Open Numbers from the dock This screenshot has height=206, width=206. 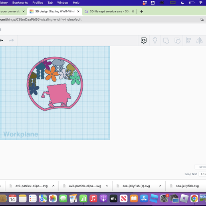[x=83, y=198]
